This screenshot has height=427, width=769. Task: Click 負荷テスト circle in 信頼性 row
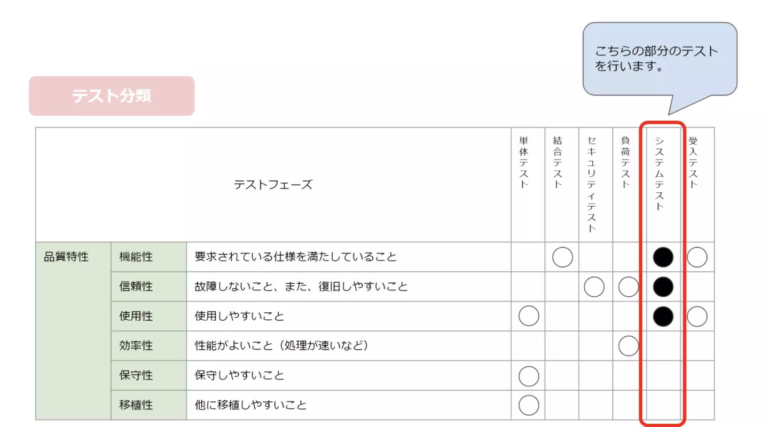coord(629,287)
